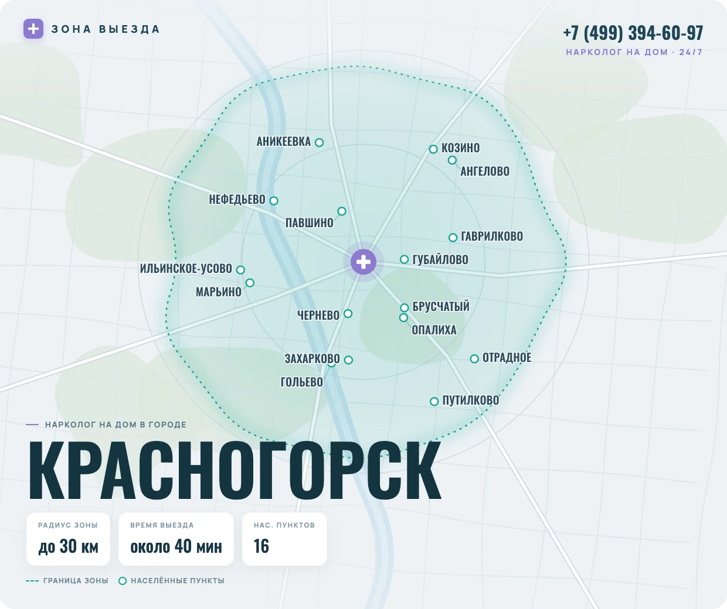
Task: Click the central purple cross map marker
Action: 363,261
